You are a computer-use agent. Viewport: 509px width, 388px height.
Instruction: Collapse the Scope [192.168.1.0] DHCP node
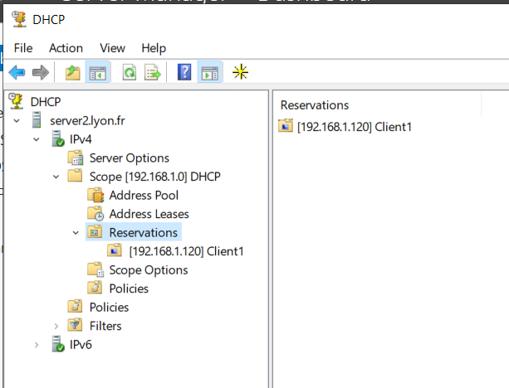tap(56, 177)
